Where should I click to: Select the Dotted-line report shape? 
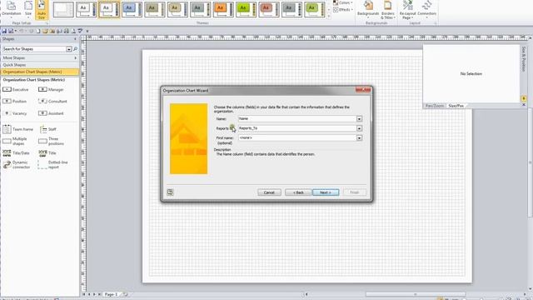pos(53,165)
